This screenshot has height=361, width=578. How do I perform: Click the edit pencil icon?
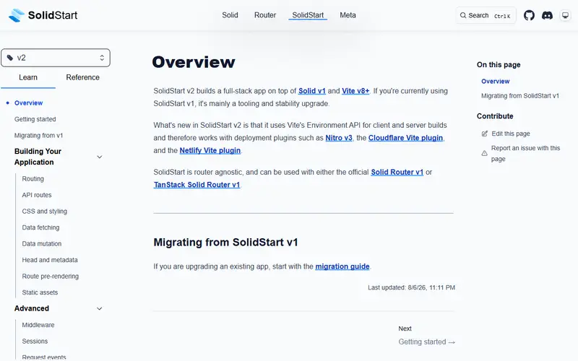485,134
